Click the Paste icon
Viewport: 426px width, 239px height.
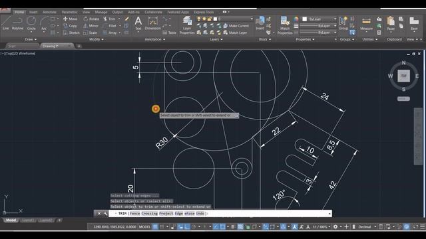click(x=391, y=23)
